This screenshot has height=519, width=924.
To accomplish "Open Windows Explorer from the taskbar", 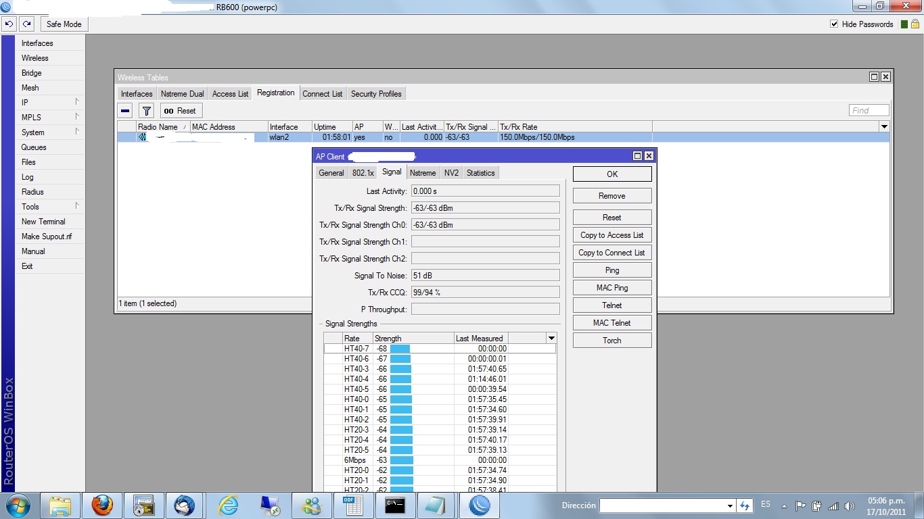I will point(60,505).
